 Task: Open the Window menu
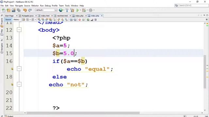(74, 6)
